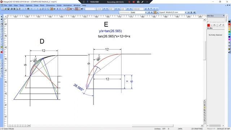Pick the black color swatch
Screen dimensions: 231x130
tap(229, 22)
